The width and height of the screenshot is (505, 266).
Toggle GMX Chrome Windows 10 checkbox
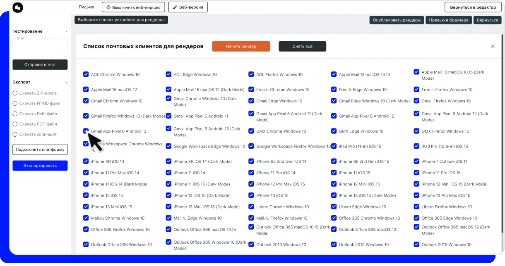[x=251, y=131]
